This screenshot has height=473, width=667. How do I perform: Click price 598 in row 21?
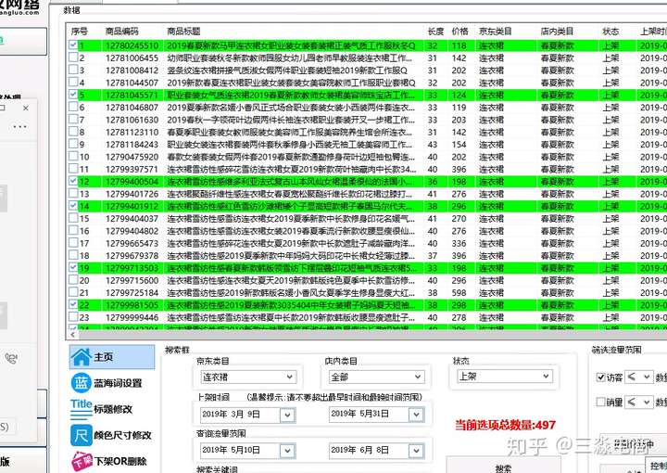(459, 292)
